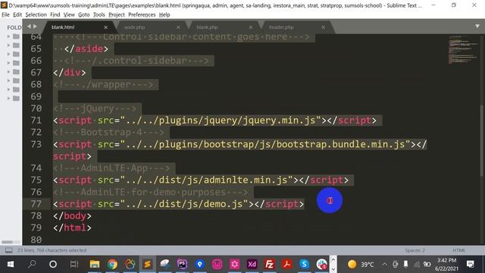485x273 pixels.
Task: Click the closing html tag
Action: tap(72, 227)
